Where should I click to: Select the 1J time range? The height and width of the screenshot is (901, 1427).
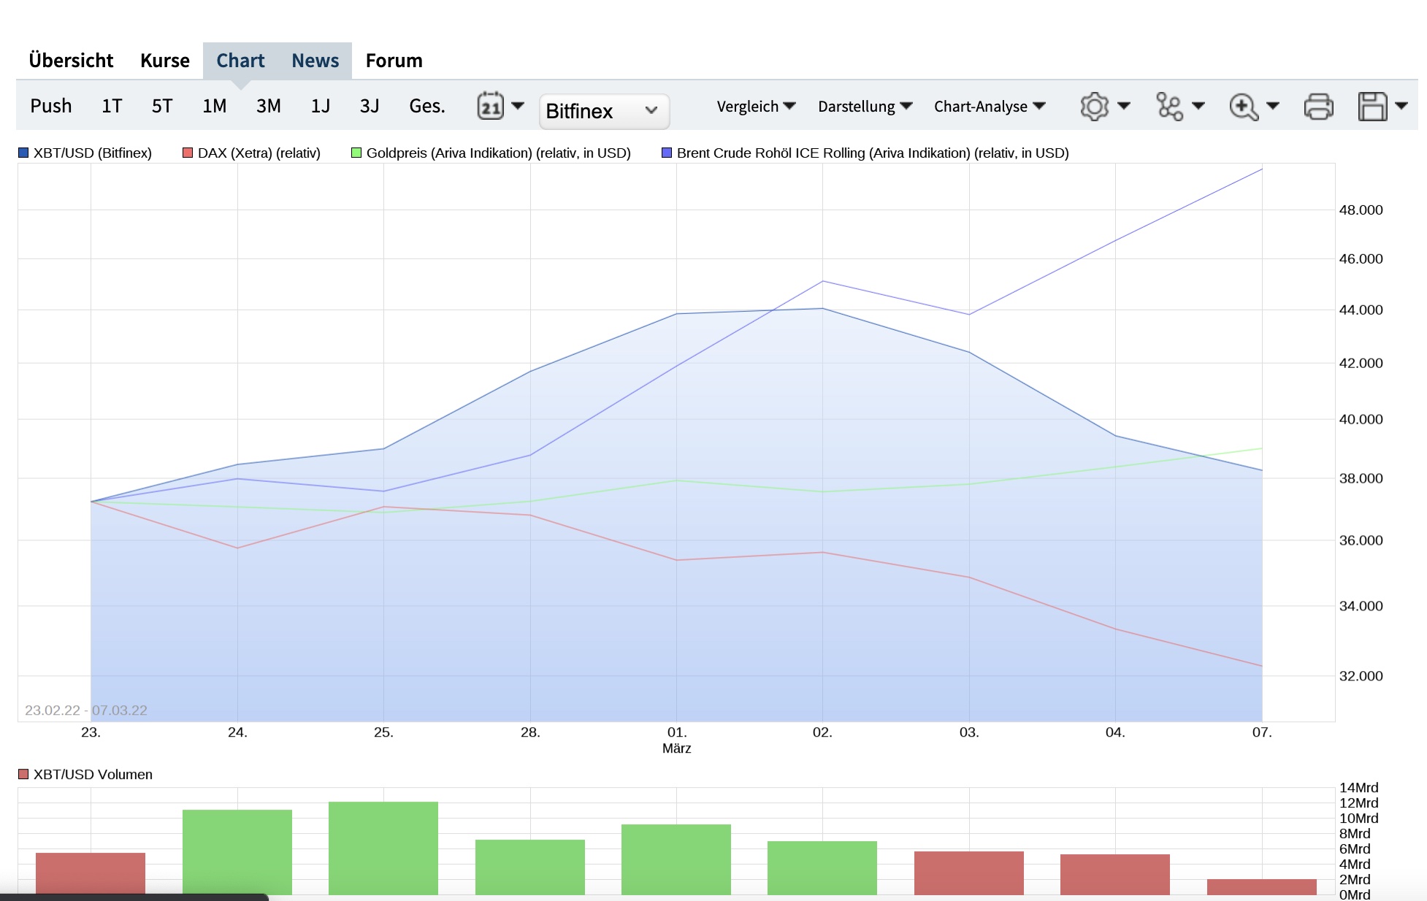320,107
